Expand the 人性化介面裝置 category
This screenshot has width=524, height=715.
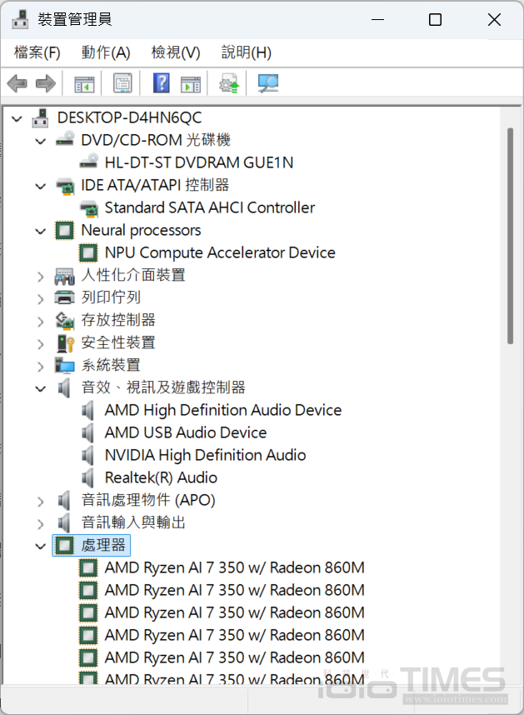(x=40, y=275)
